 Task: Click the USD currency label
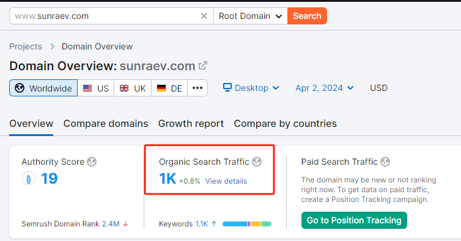tap(378, 88)
